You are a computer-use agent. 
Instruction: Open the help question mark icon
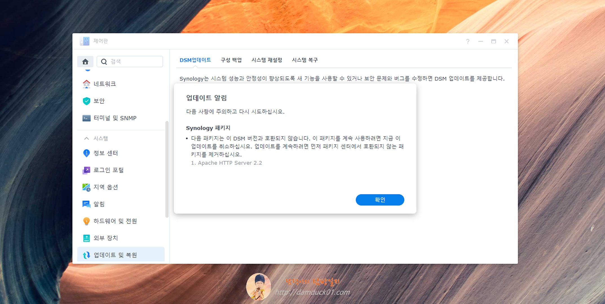(x=468, y=41)
